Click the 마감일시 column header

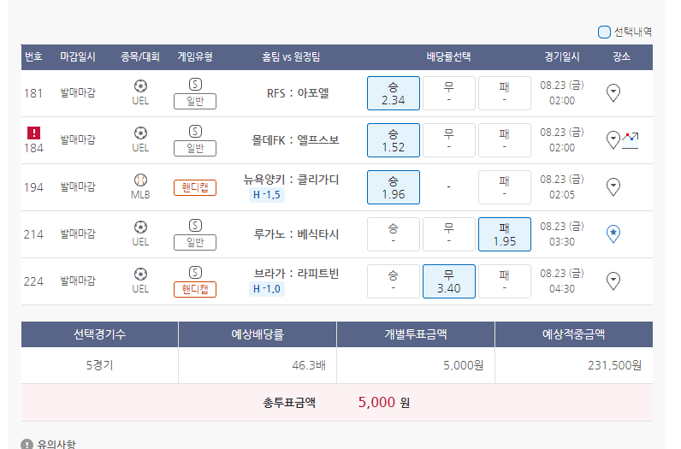pos(78,57)
